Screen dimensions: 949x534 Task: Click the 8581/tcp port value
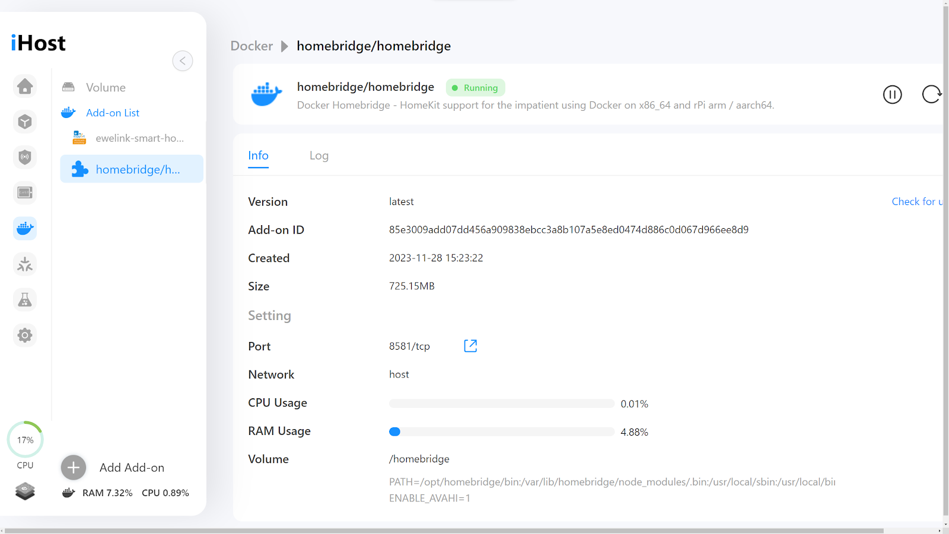tap(409, 346)
